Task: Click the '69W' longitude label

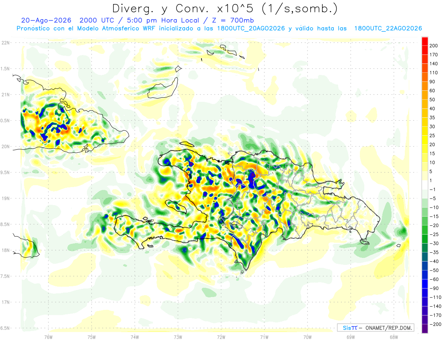Action: 351,337
